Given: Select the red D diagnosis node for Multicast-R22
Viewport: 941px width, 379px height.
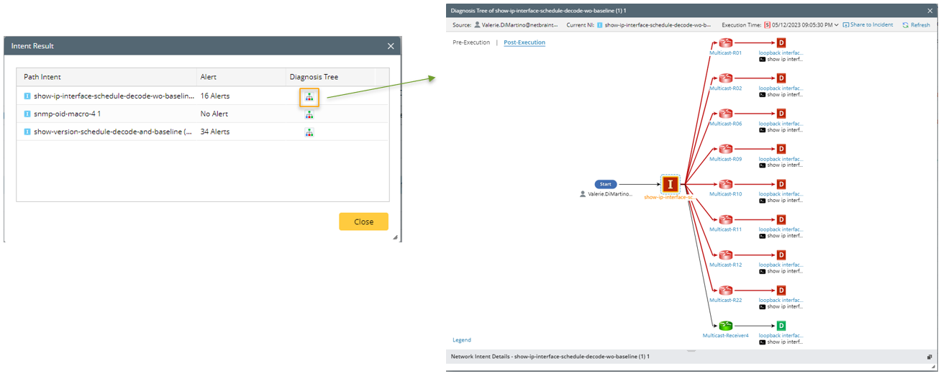Looking at the screenshot, I should [x=781, y=290].
